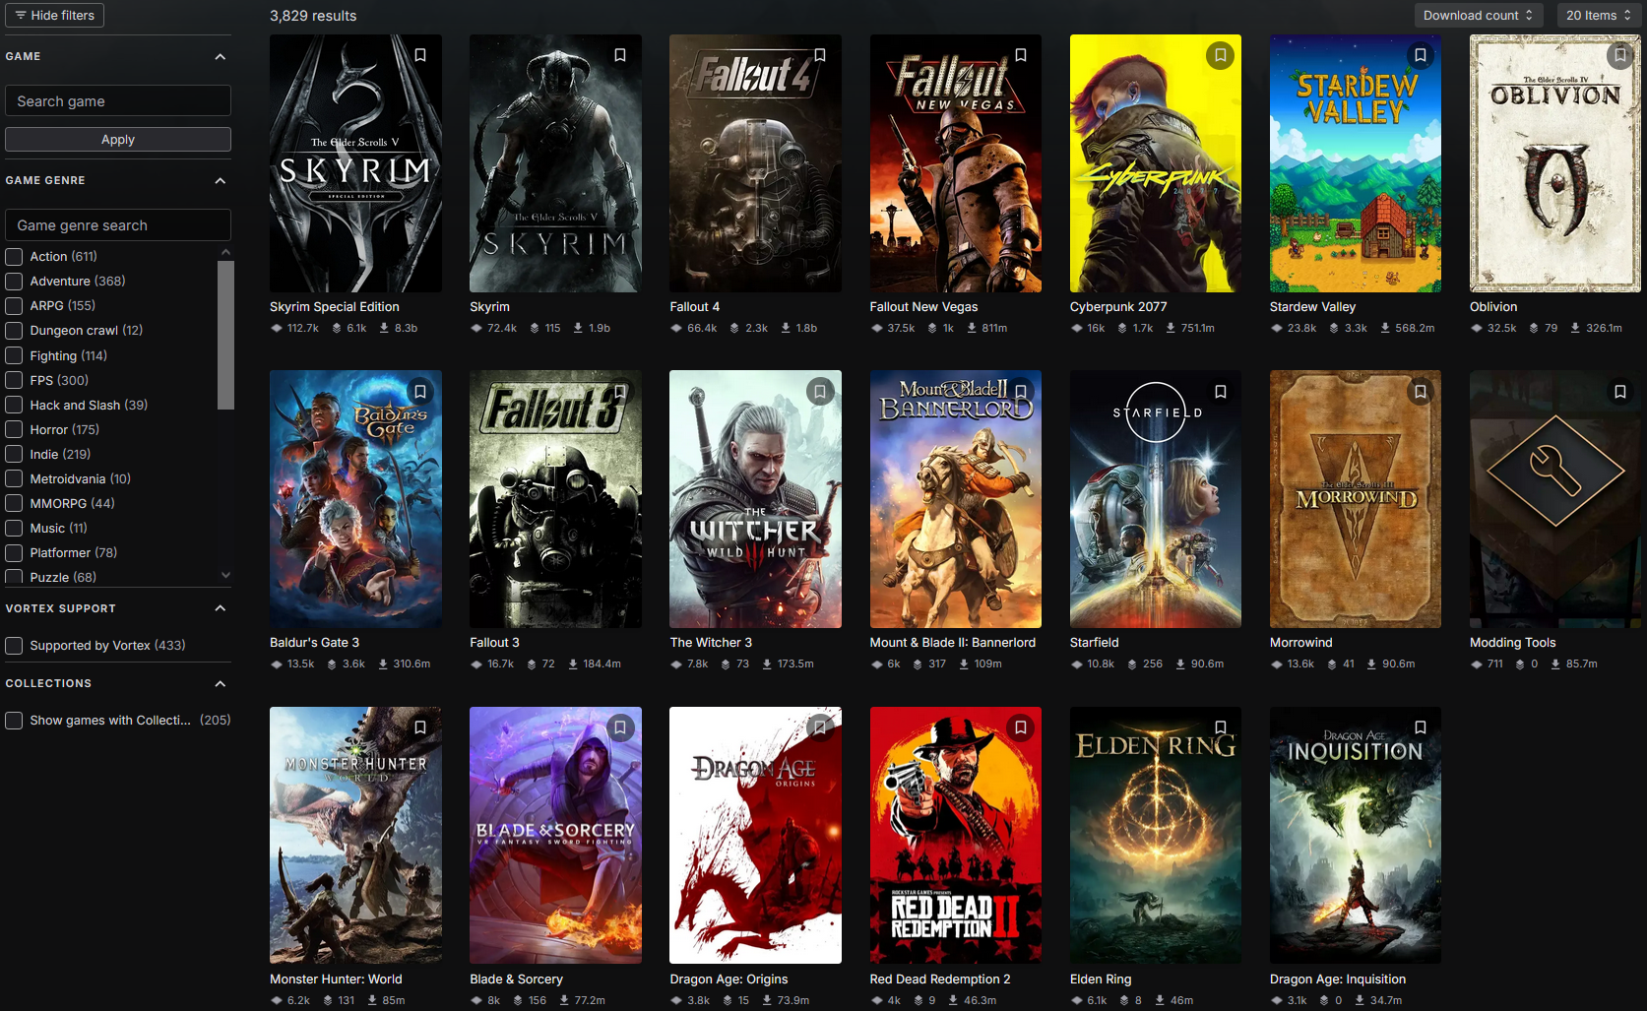Screen dimensions: 1647x1011
Task: Click the 3,829 results text
Action: click(x=313, y=16)
